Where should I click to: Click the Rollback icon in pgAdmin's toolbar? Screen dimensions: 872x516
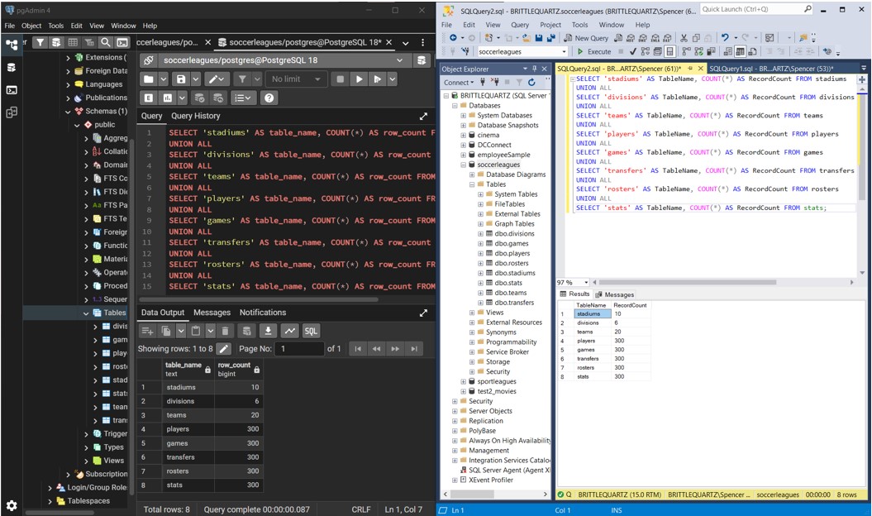218,98
